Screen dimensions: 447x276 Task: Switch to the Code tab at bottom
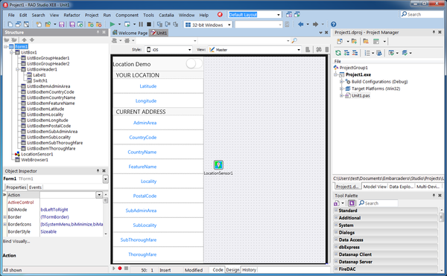(x=218, y=270)
